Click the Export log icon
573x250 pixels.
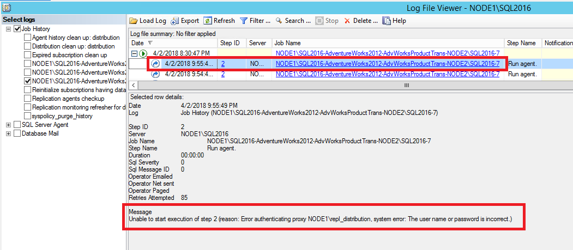(x=175, y=21)
